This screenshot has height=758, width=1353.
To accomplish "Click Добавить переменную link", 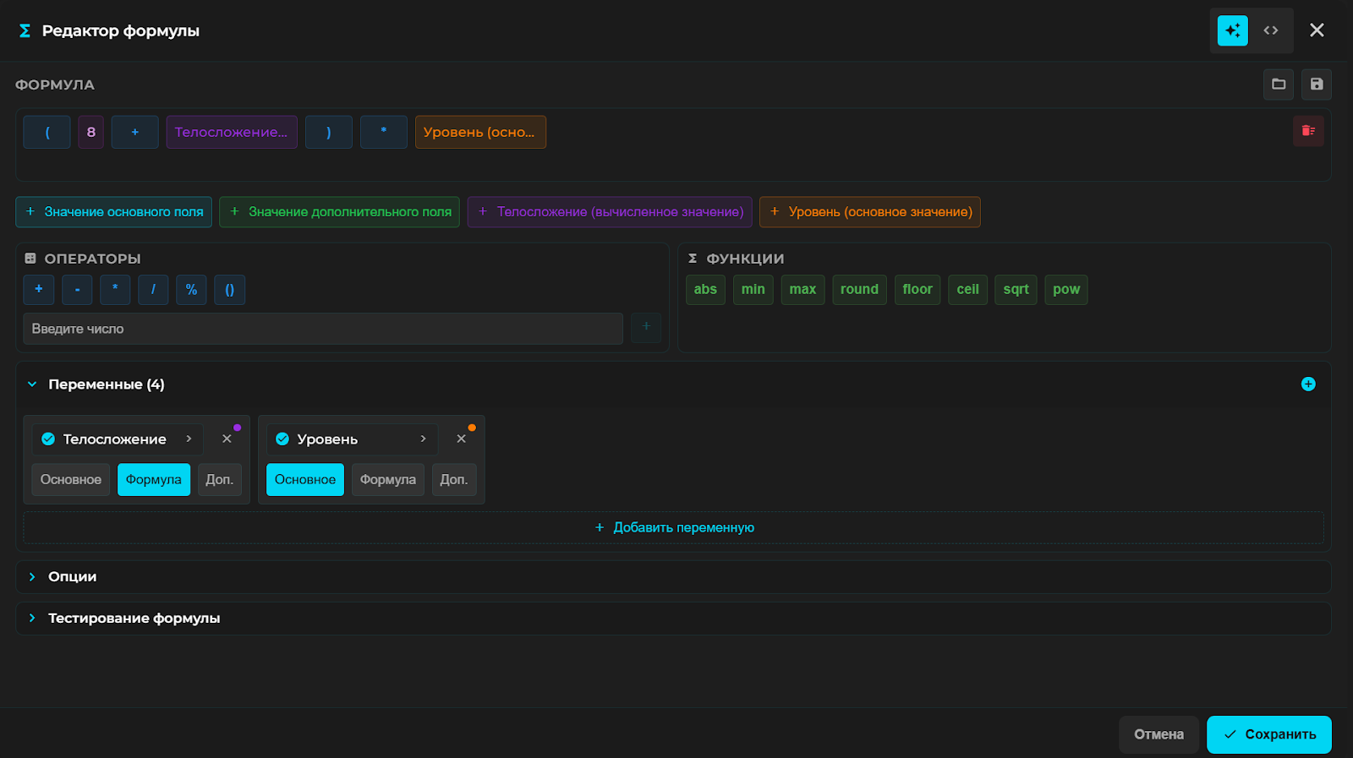I will point(674,527).
